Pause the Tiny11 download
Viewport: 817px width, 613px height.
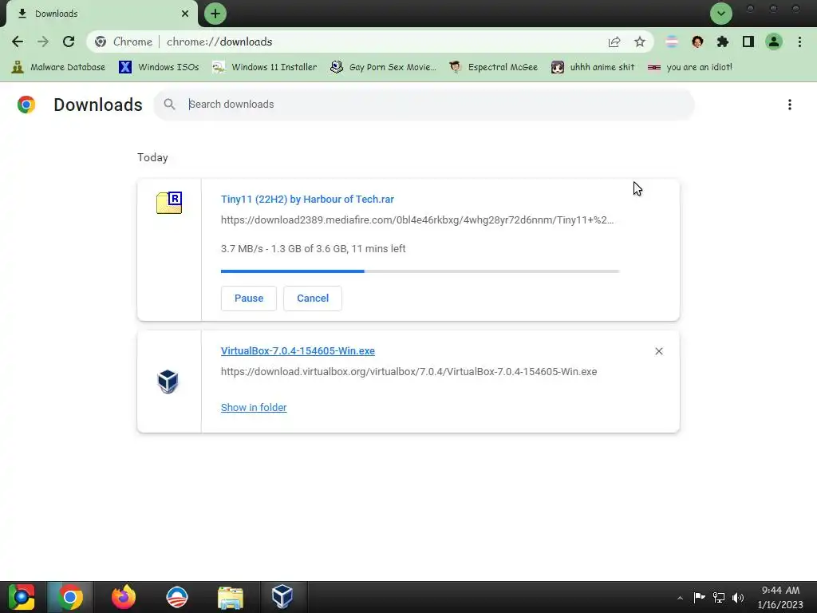[249, 299]
